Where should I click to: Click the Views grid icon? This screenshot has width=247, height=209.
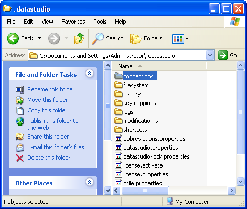[x=178, y=38]
